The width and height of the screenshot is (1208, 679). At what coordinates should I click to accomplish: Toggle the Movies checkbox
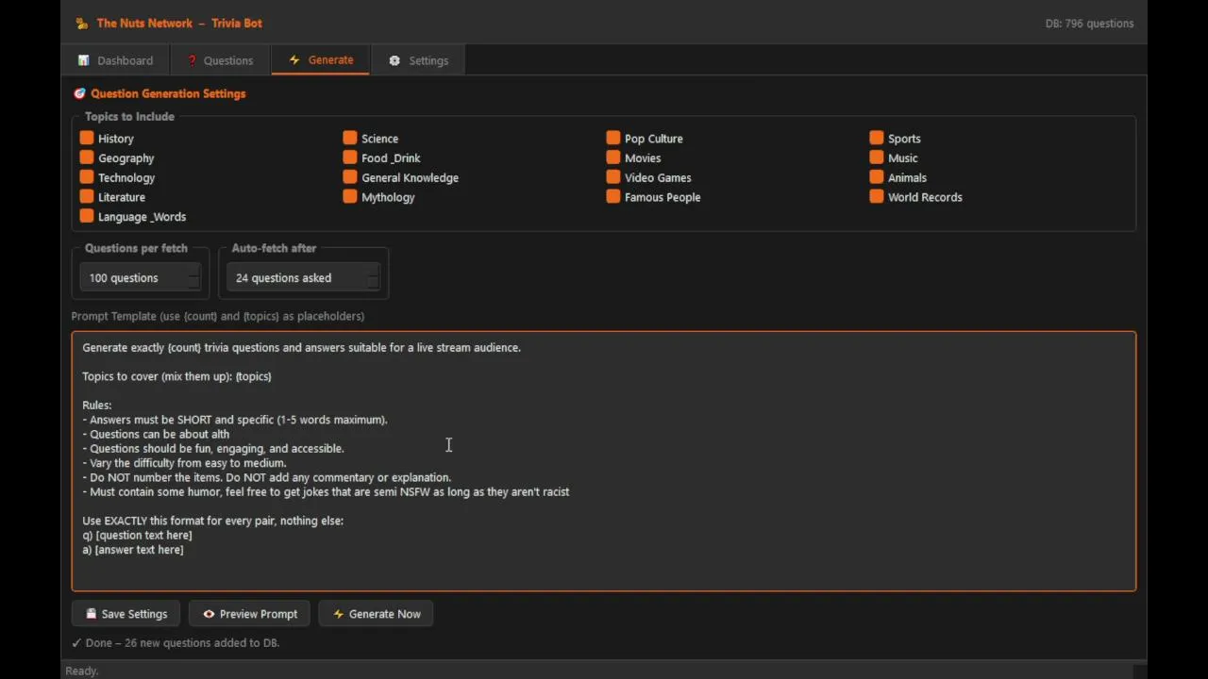613,157
